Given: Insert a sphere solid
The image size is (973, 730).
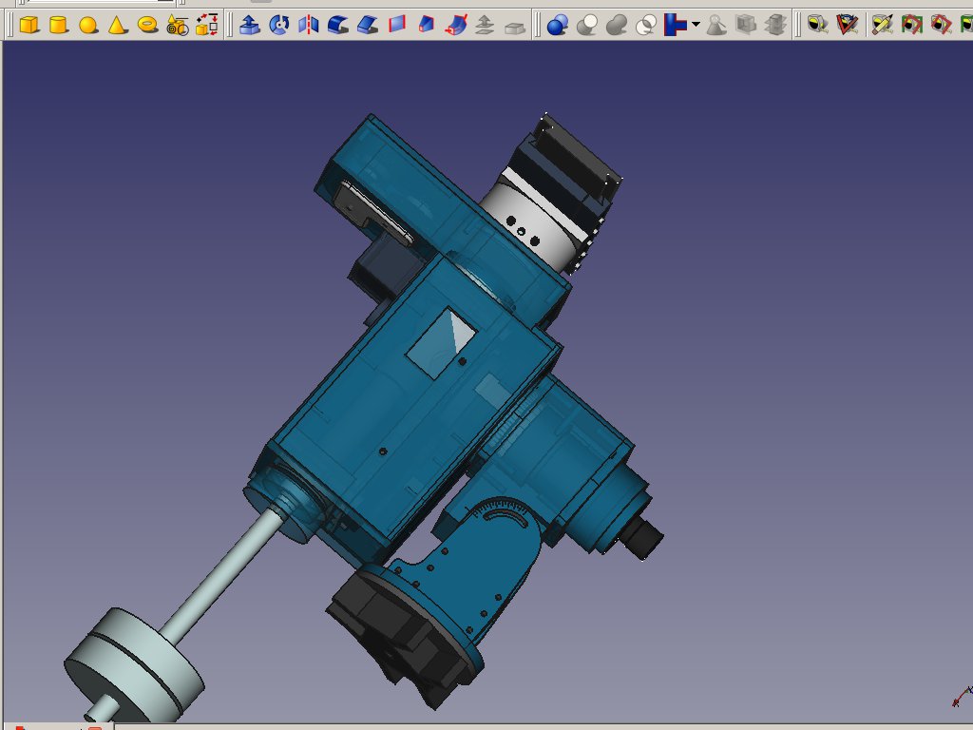Looking at the screenshot, I should click(87, 25).
